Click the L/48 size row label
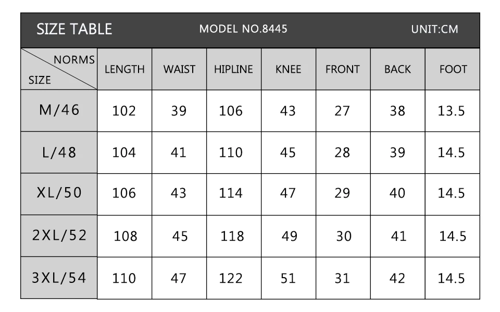 tap(59, 152)
